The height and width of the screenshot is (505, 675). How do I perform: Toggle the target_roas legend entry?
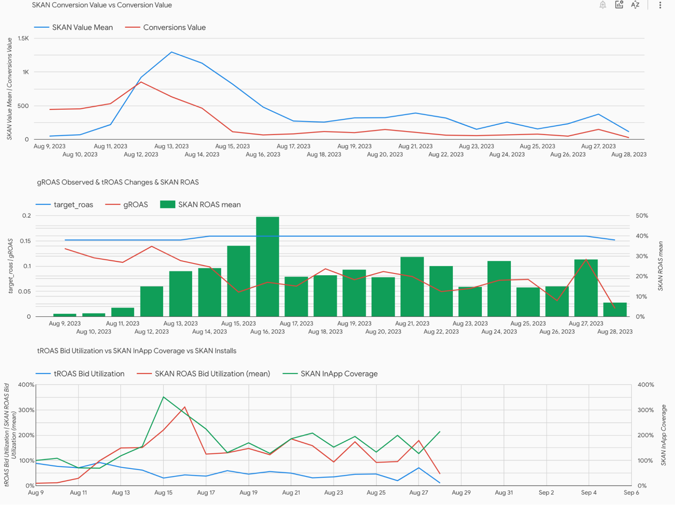[73, 204]
